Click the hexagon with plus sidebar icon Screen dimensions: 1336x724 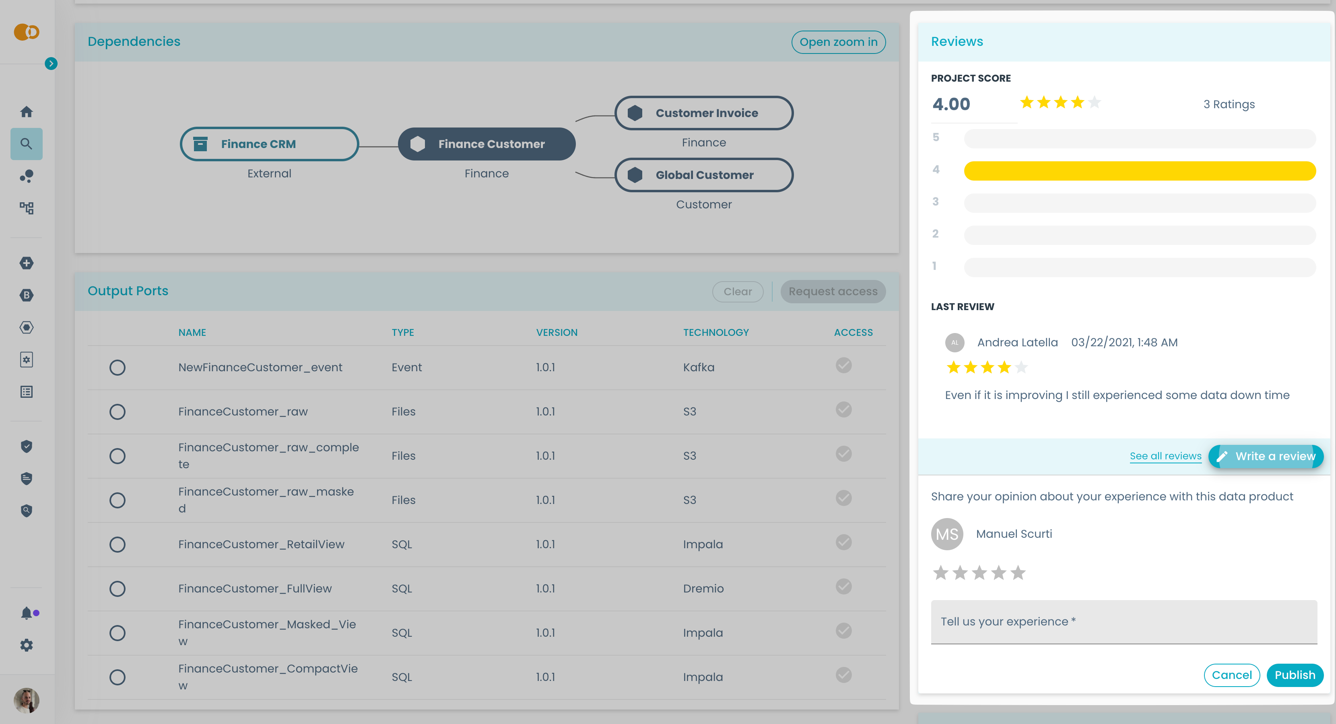coord(26,263)
